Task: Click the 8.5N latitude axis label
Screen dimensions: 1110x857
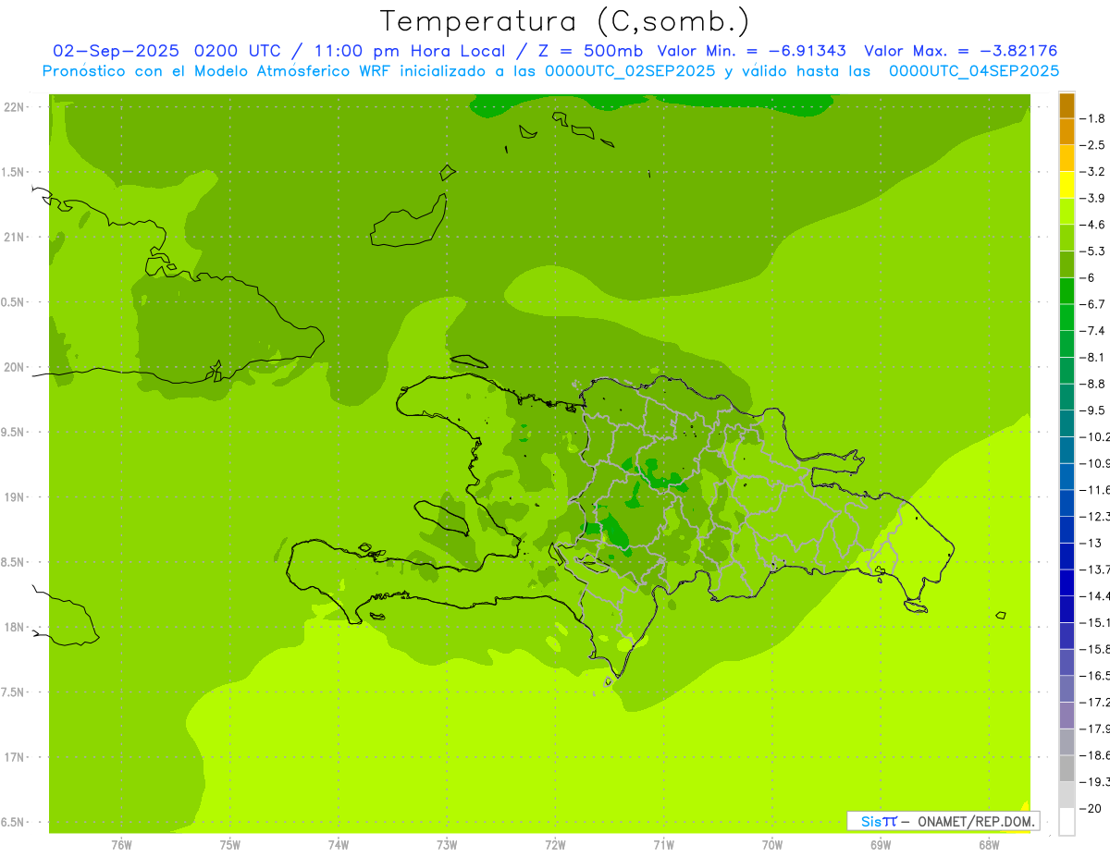Action: click(14, 562)
